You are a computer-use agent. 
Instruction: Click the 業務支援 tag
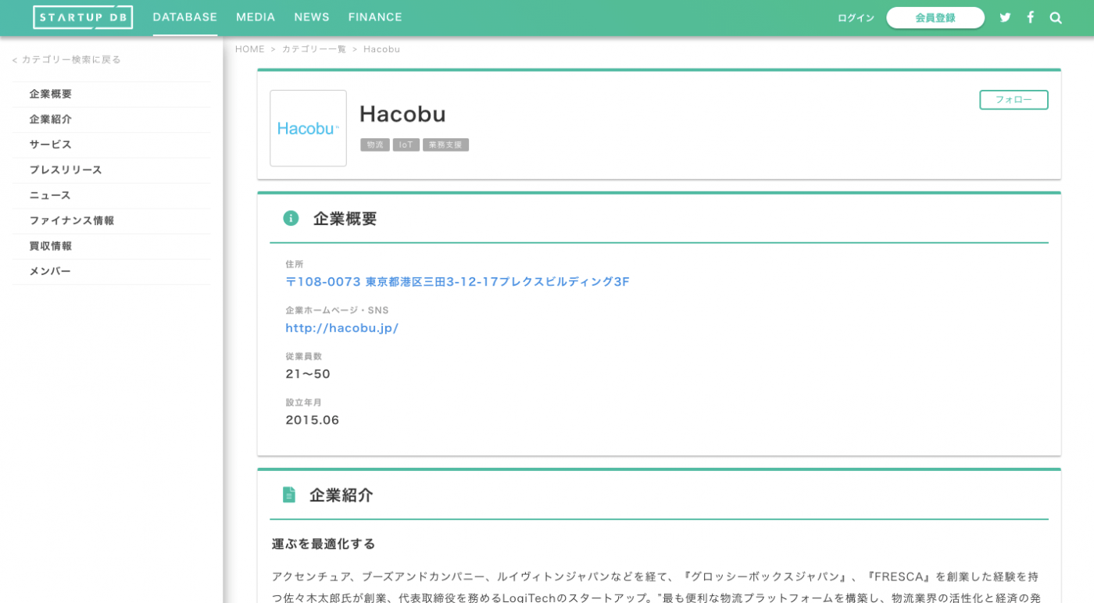pyautogui.click(x=445, y=145)
